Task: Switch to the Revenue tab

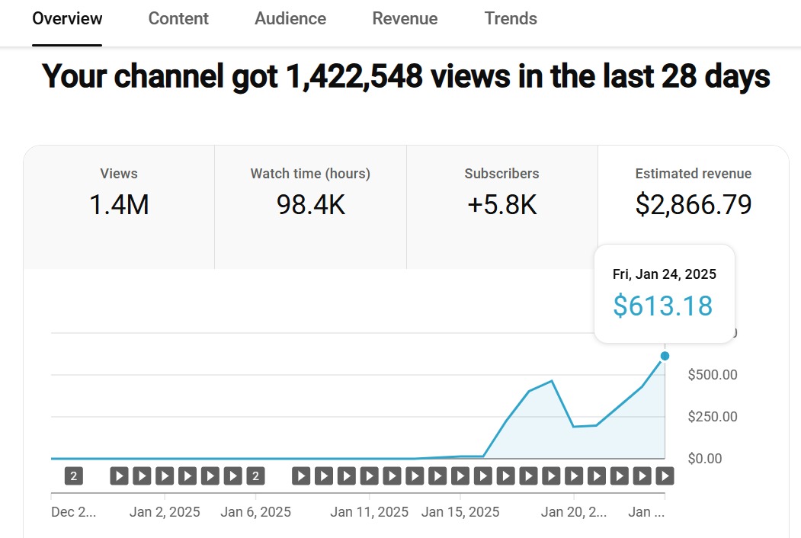Action: coord(405,18)
